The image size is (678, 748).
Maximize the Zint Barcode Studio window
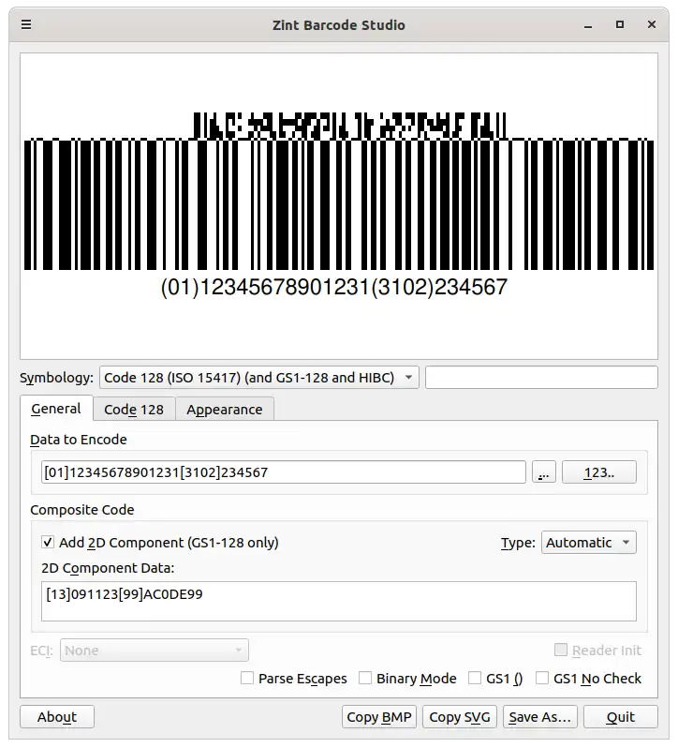pyautogui.click(x=619, y=24)
